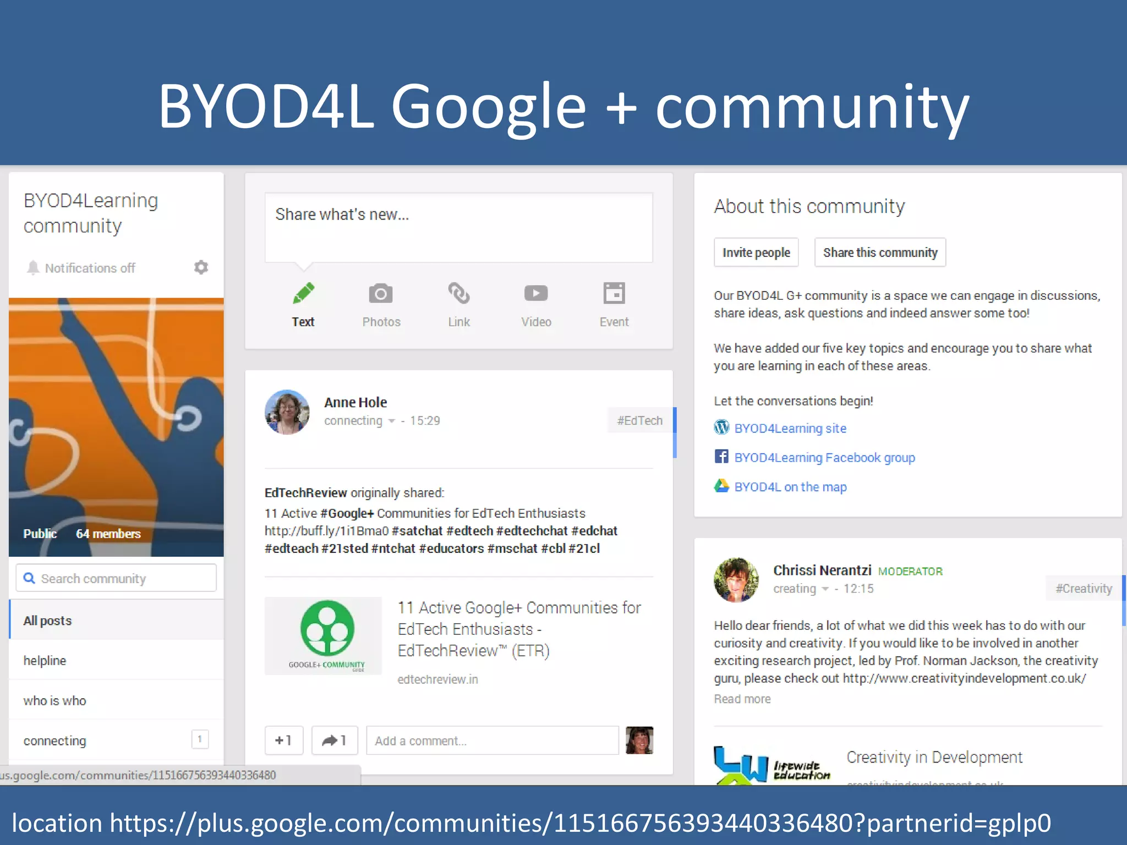
Task: Expand the 'connecting' category dropdown arrow
Action: (x=392, y=421)
